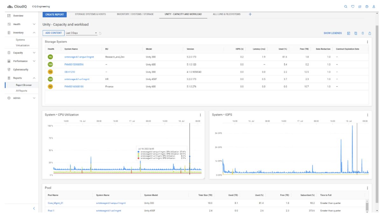Open system svtstoragevb1-ampun1mgmt link in Storage System table
Image resolution: width=382 pixels, height=218 pixels.
coord(79,57)
